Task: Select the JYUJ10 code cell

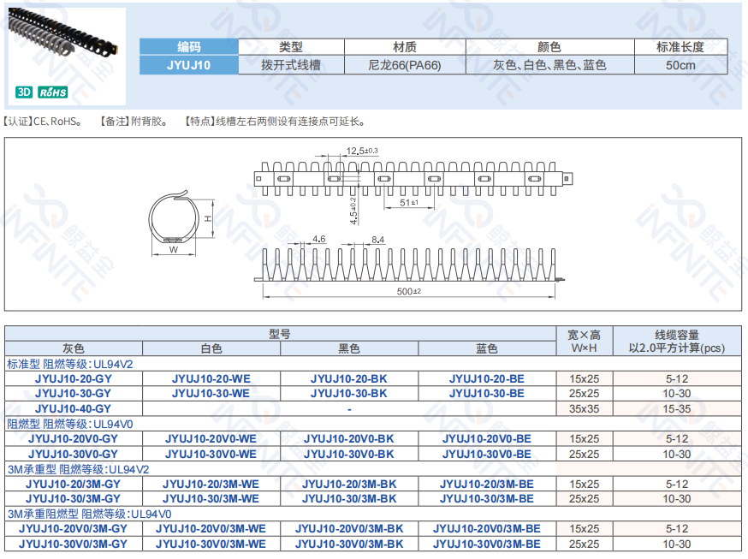Action: pos(188,64)
